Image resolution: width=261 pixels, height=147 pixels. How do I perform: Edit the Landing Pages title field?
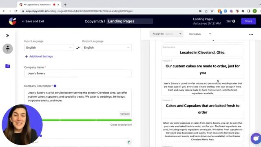130,21
